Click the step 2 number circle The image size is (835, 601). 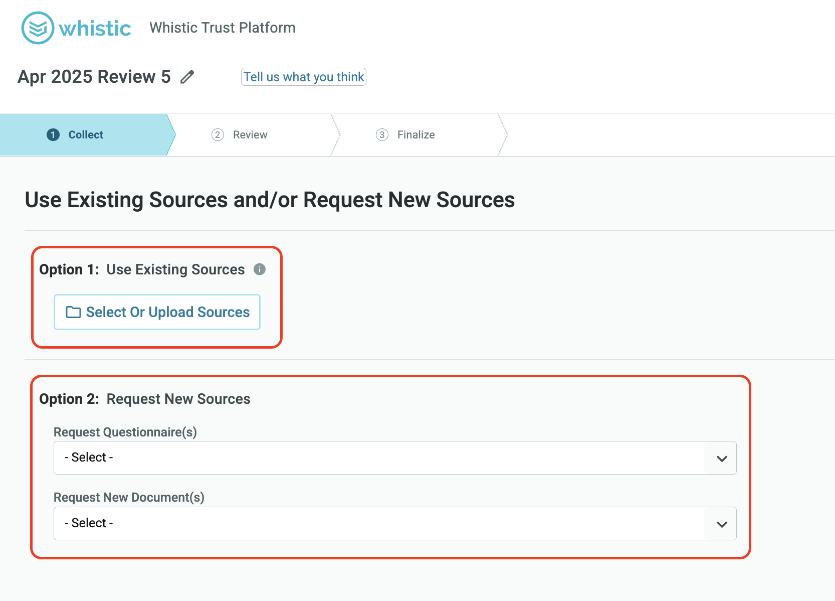(218, 134)
